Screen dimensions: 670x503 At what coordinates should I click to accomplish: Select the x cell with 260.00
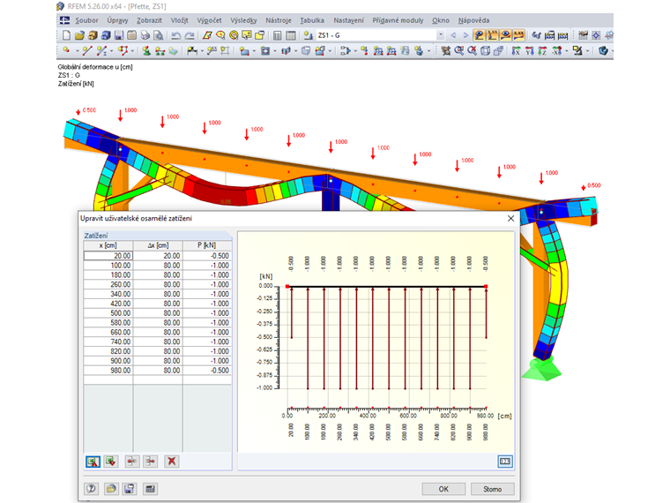tap(108, 284)
